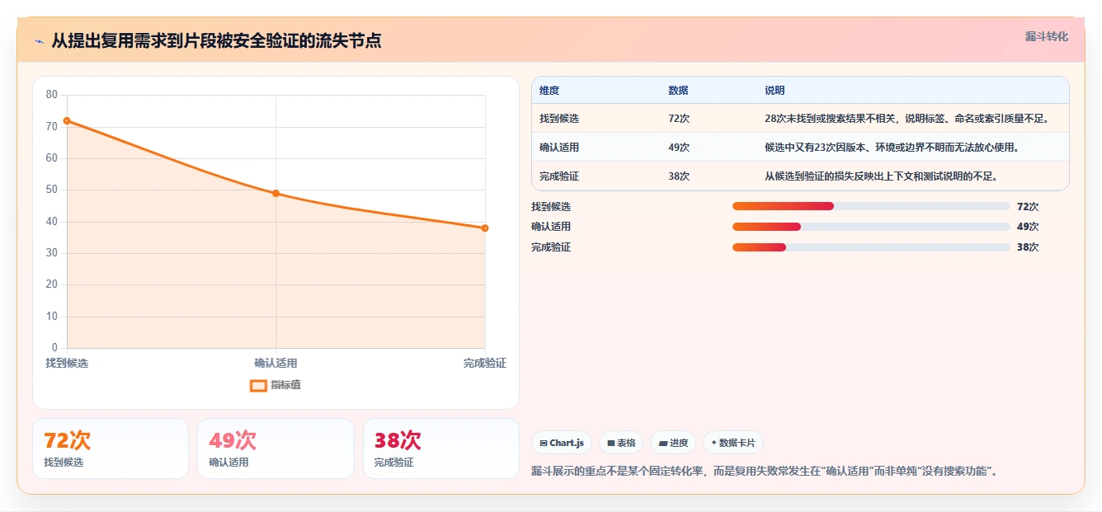Click the 确认适用 progress bar
The image size is (1102, 512).
871,227
